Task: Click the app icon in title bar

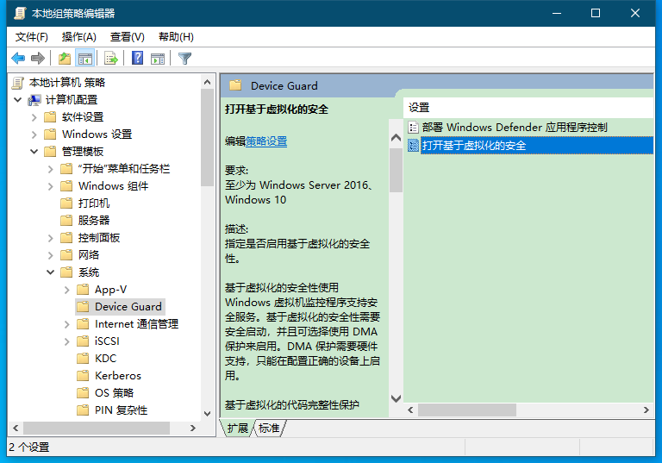Action: 20,13
